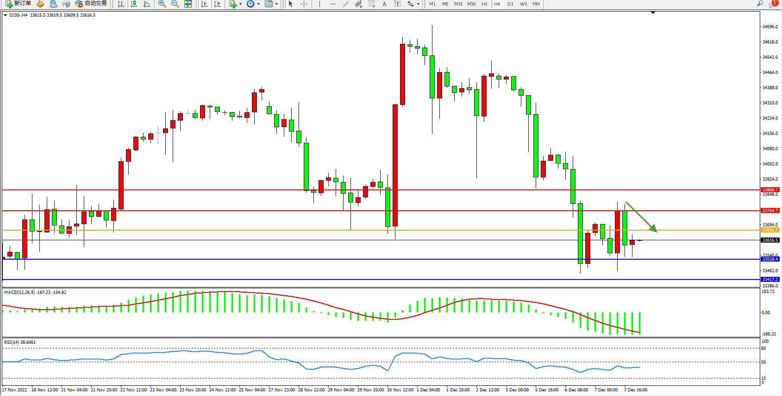The width and height of the screenshot is (782, 396).
Task: Open the indicators list dropdown arrow
Action: coord(240,4)
